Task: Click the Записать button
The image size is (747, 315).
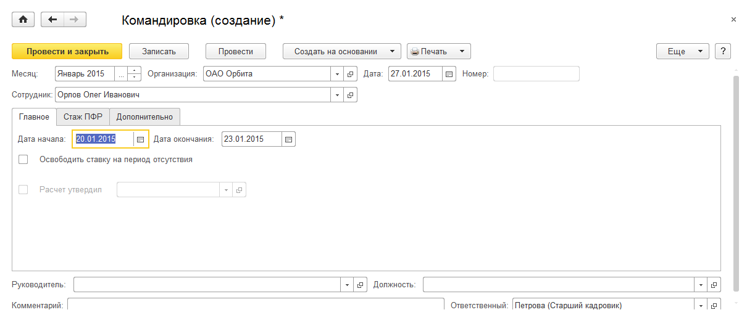Action: 159,51
